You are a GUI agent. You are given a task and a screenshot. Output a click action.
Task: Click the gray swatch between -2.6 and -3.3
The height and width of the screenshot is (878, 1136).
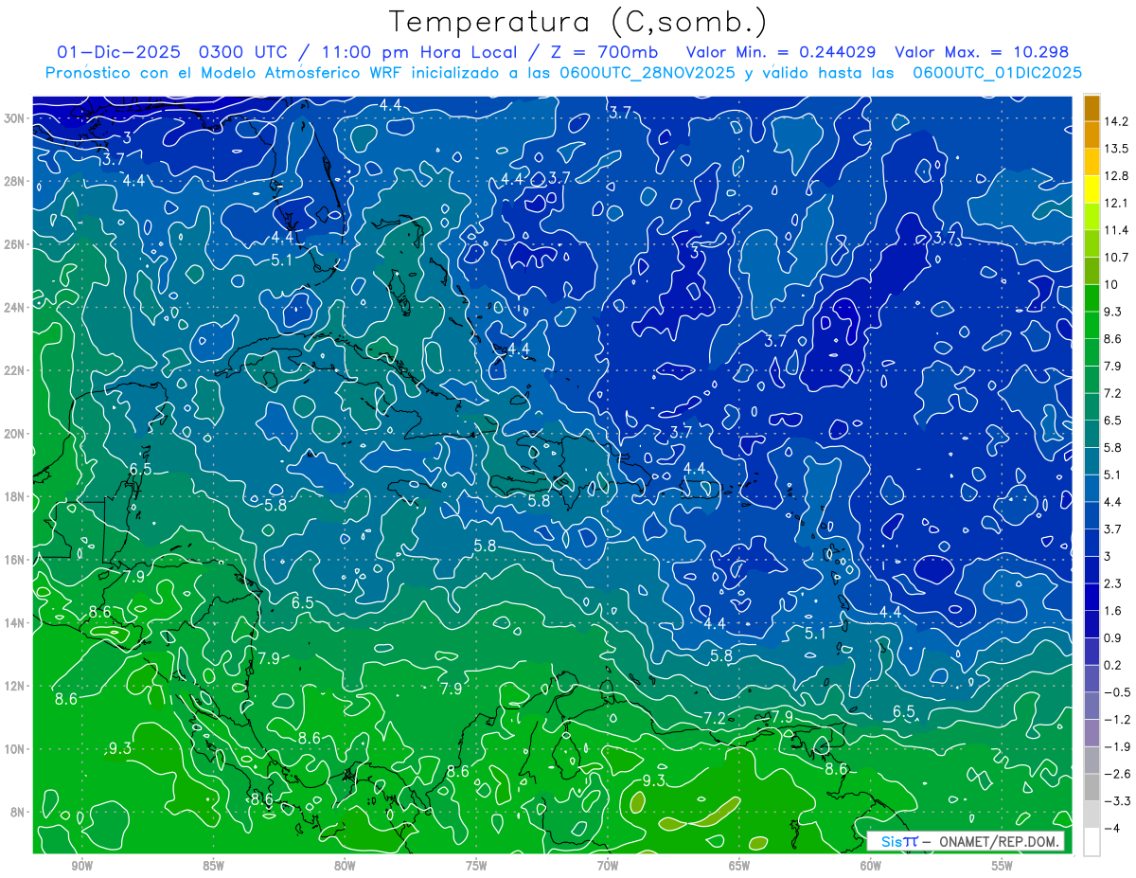(x=1092, y=787)
